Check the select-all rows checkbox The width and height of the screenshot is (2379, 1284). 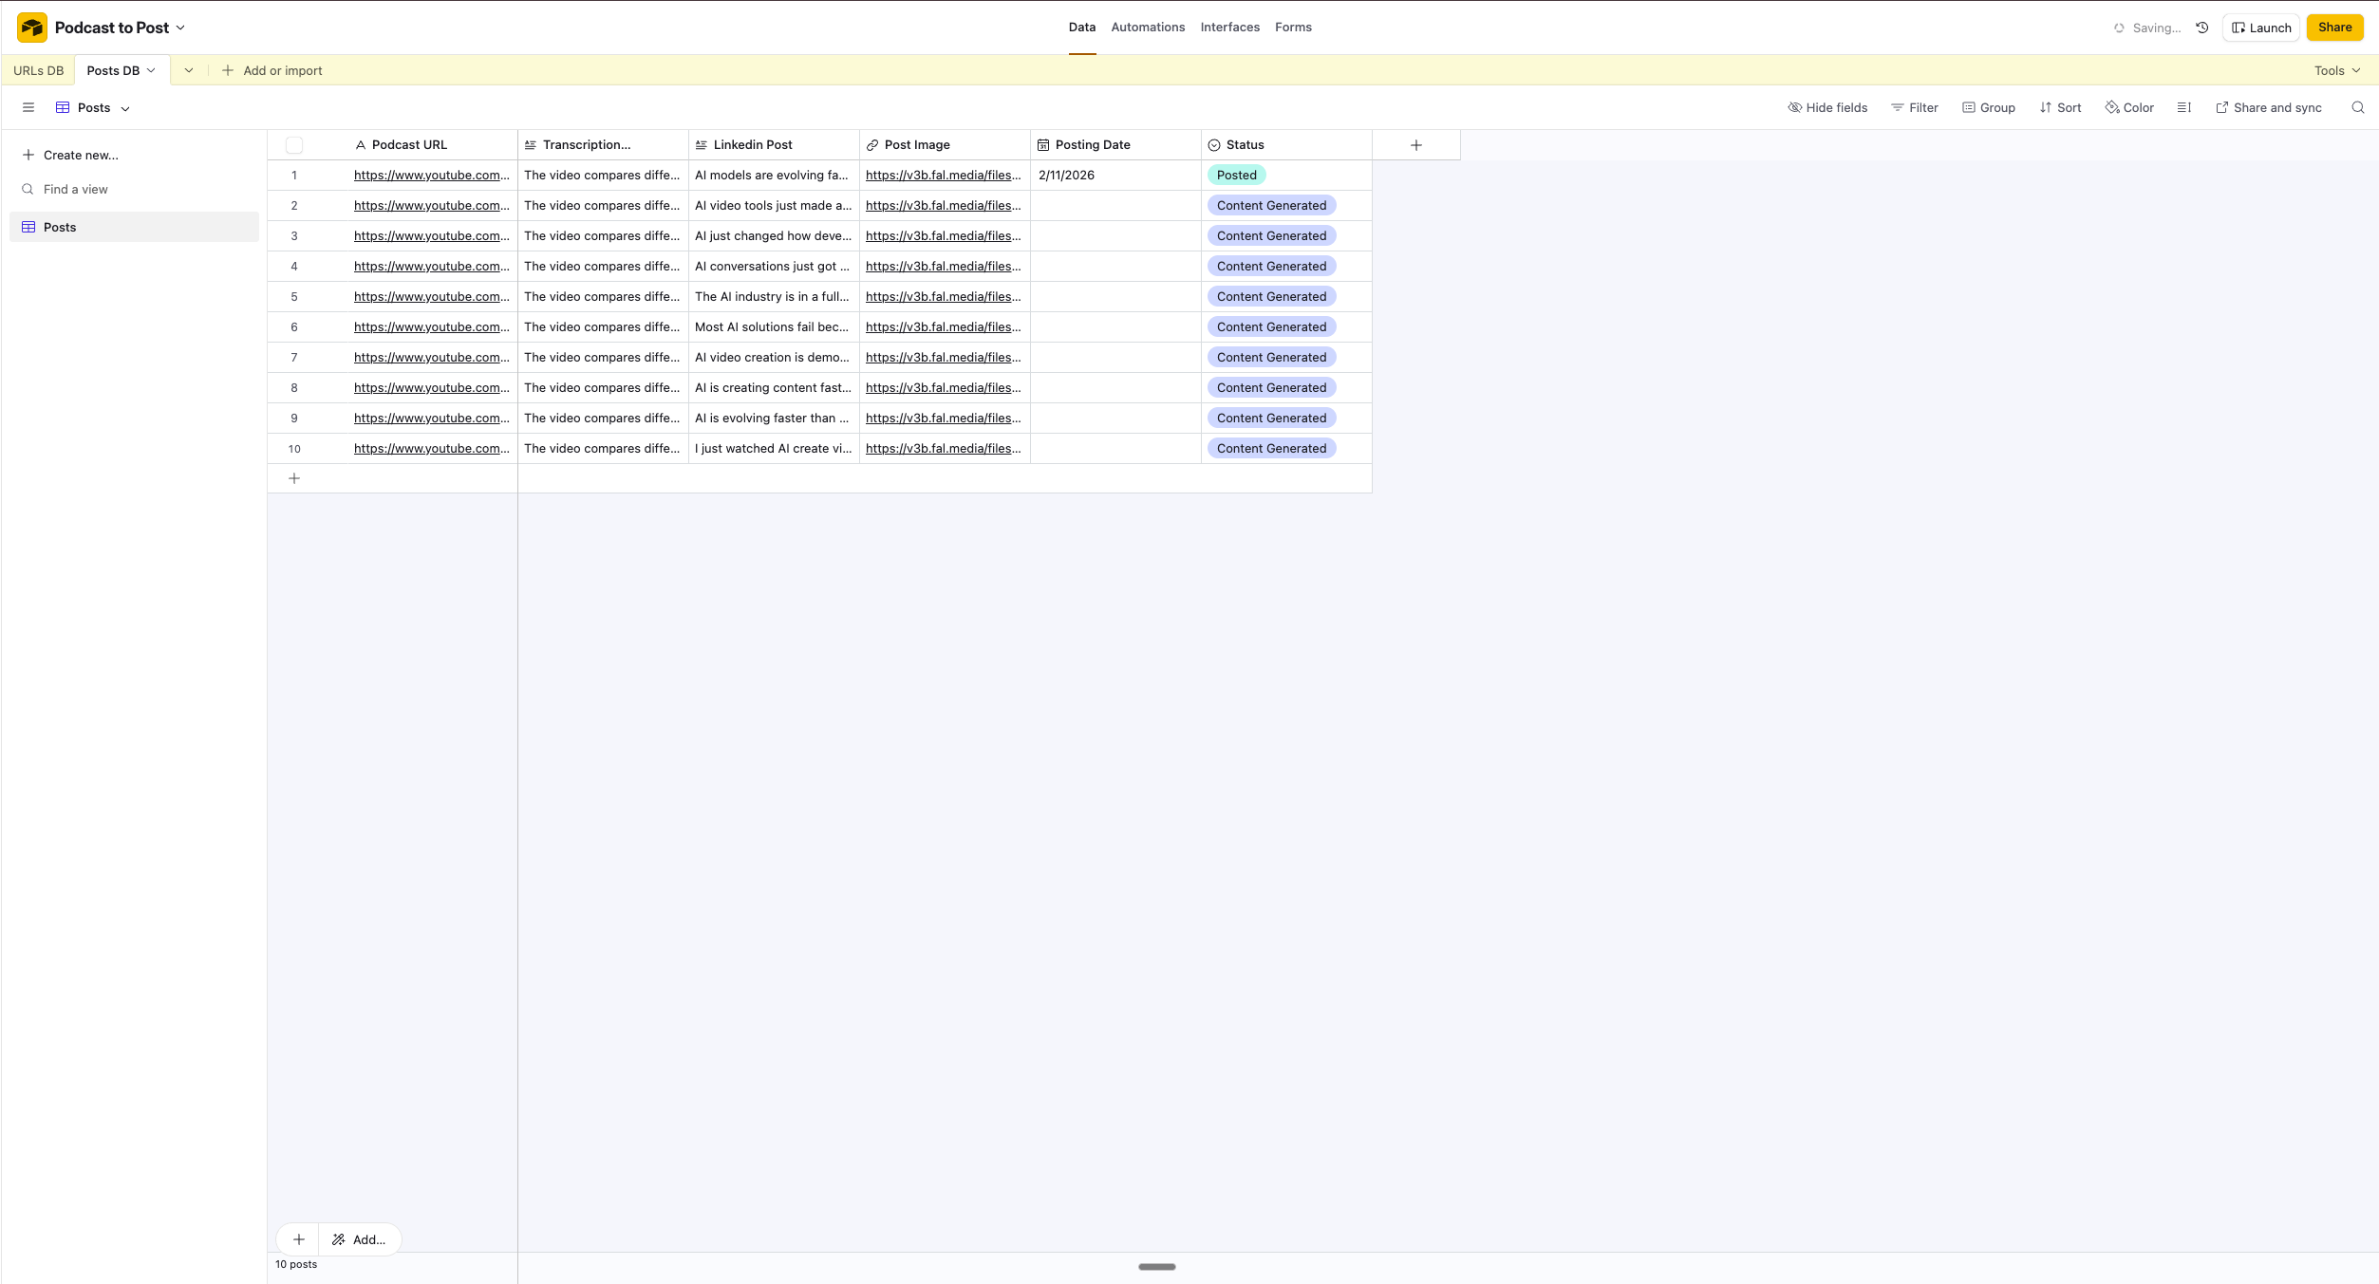pos(294,145)
